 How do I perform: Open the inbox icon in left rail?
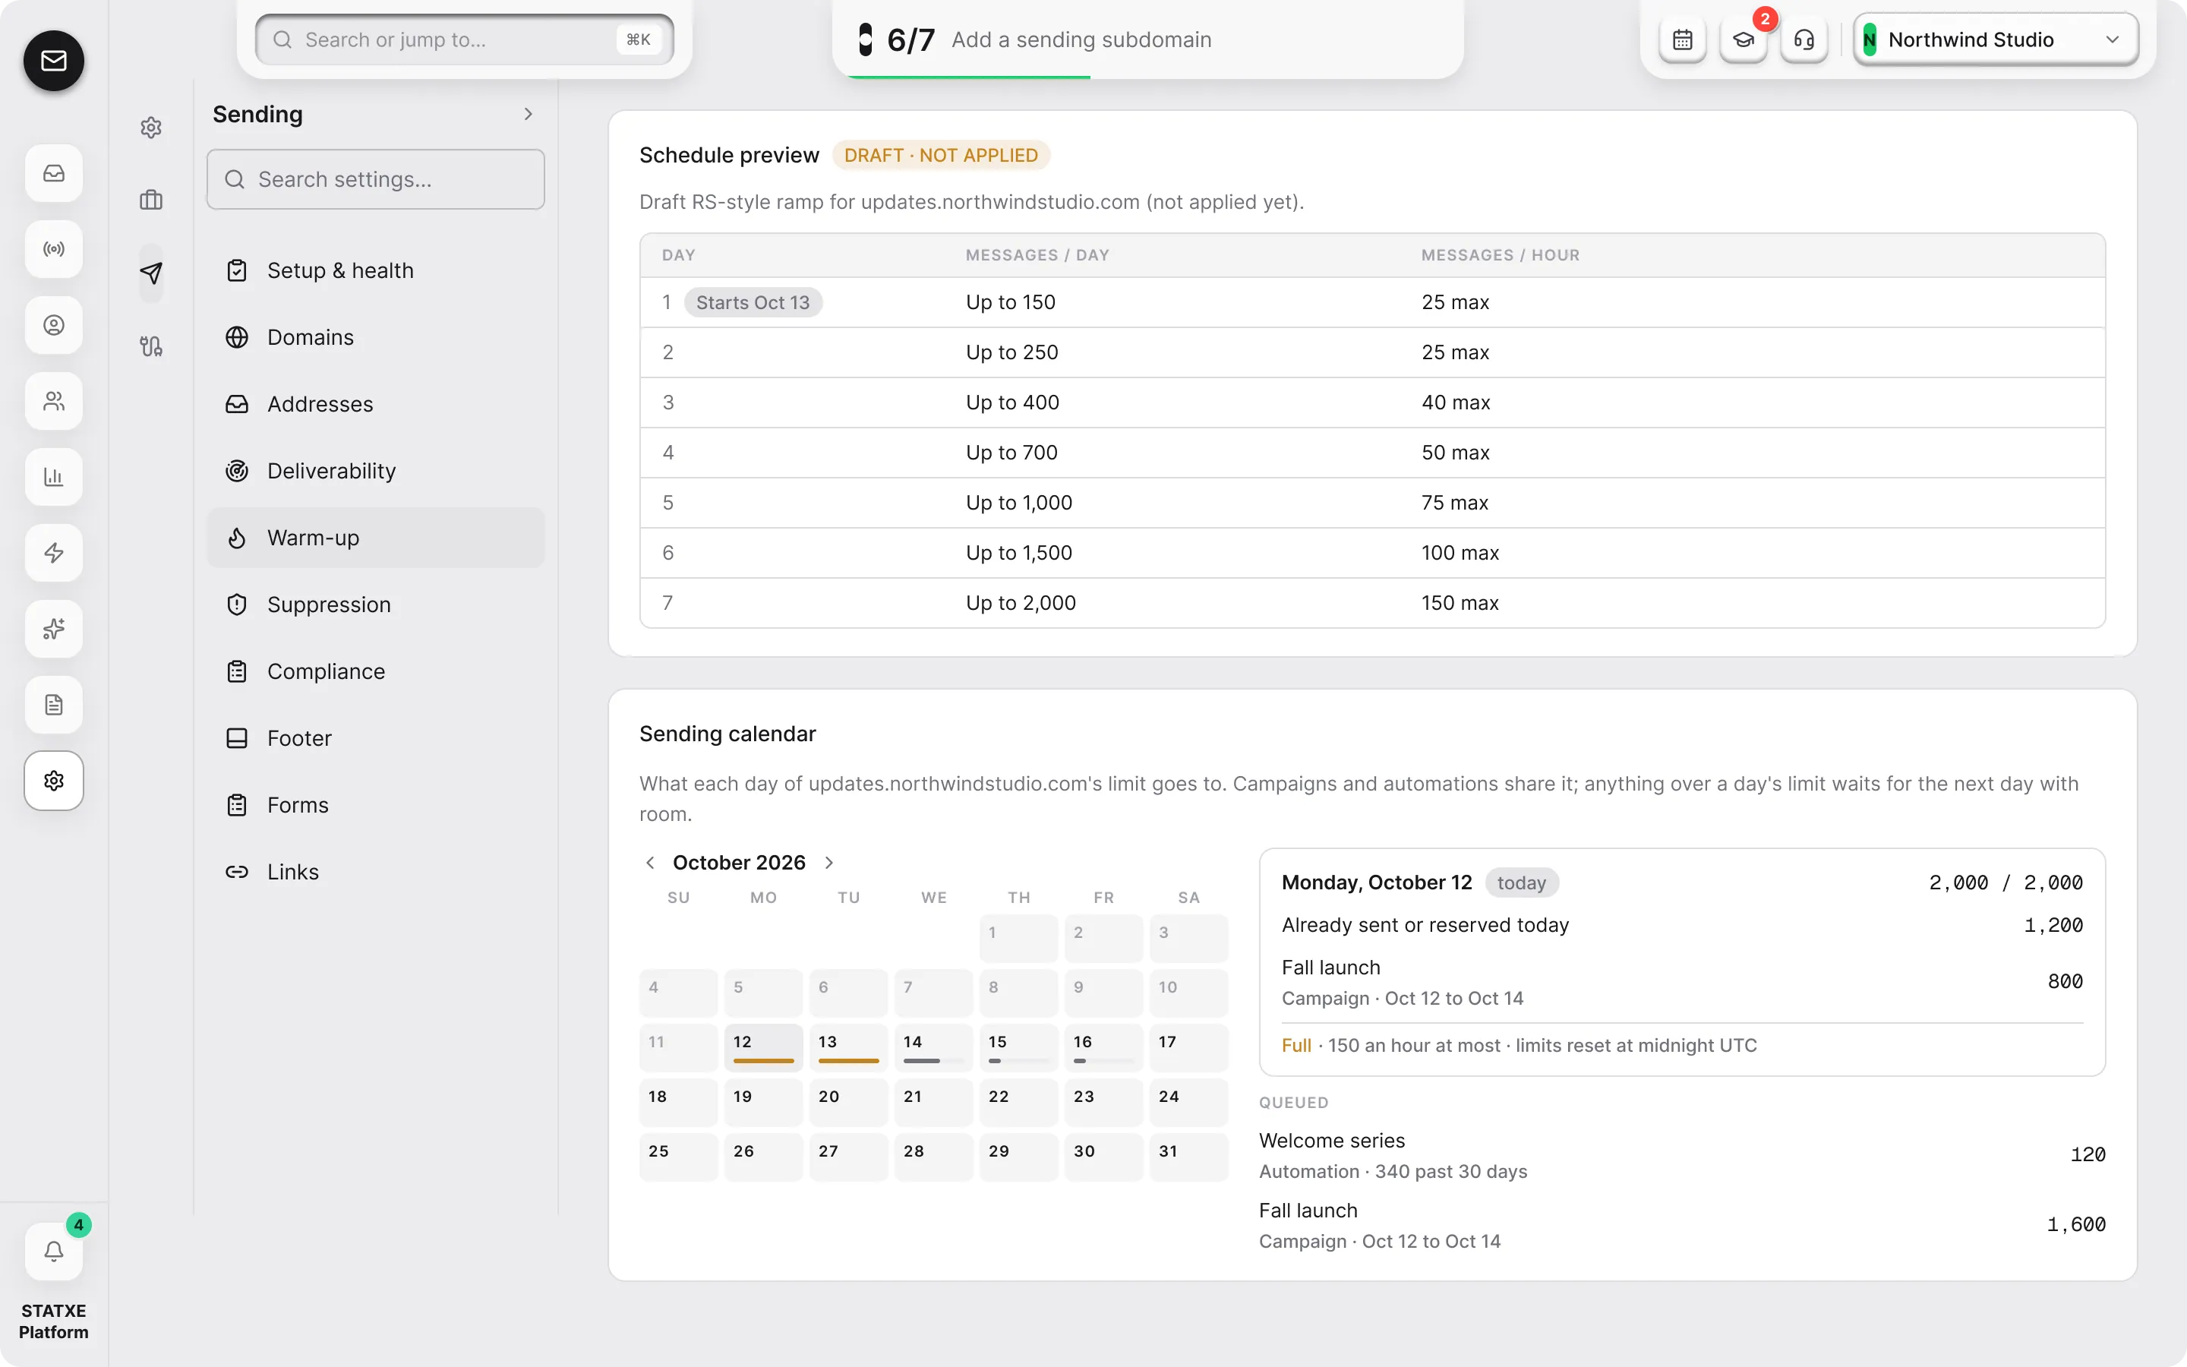53,174
